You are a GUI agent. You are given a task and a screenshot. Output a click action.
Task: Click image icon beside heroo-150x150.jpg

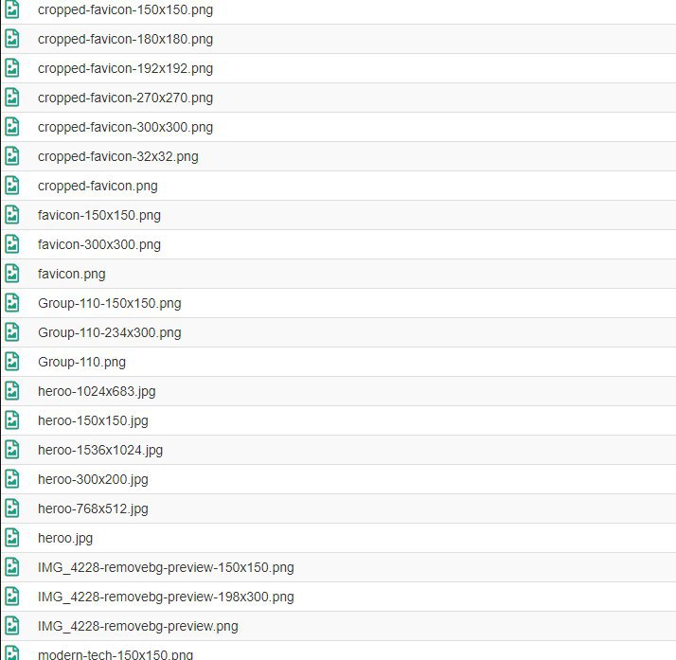[x=12, y=419]
